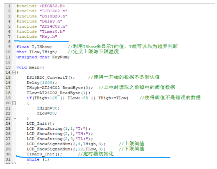Click the comment about TShow on line 9
Screen dimensions: 217x169
click(x=123, y=46)
